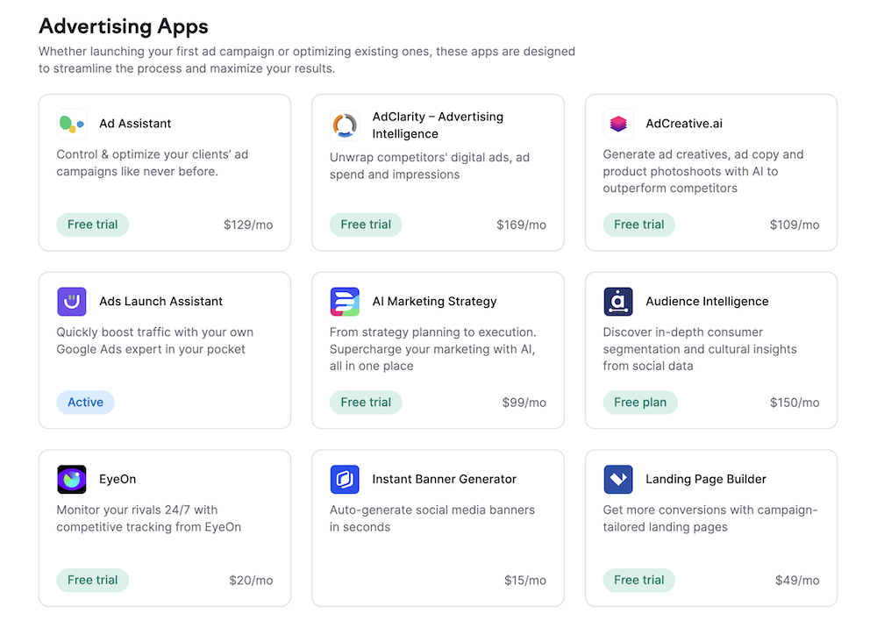The width and height of the screenshot is (877, 635).
Task: Click the AI Marketing Strategy title
Action: pos(432,301)
